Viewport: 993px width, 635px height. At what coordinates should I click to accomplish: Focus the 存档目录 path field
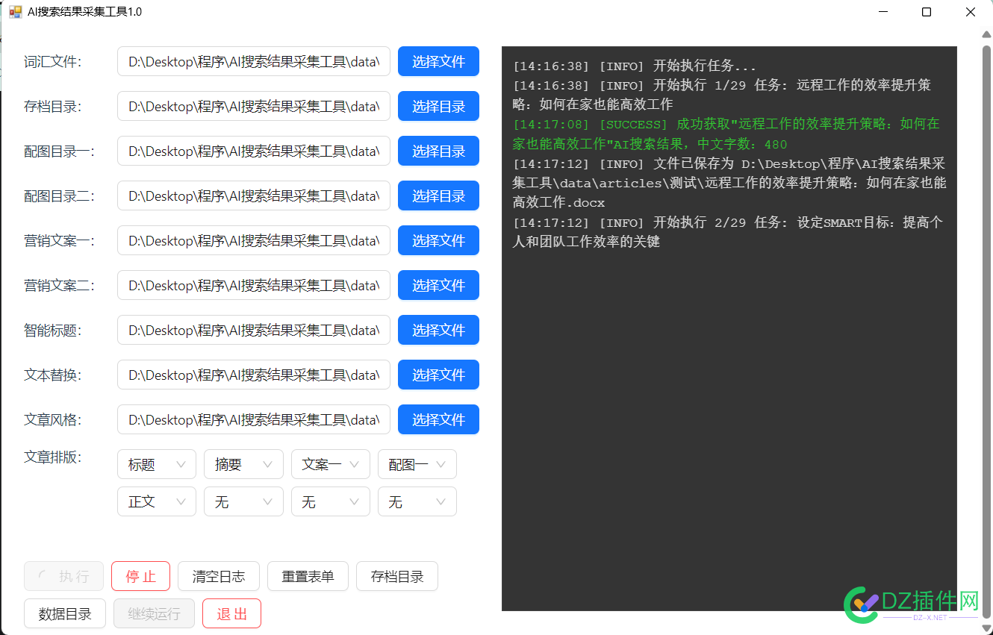point(254,106)
